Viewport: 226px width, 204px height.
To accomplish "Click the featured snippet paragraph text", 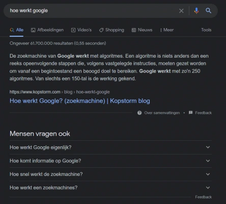I will click(109, 67).
